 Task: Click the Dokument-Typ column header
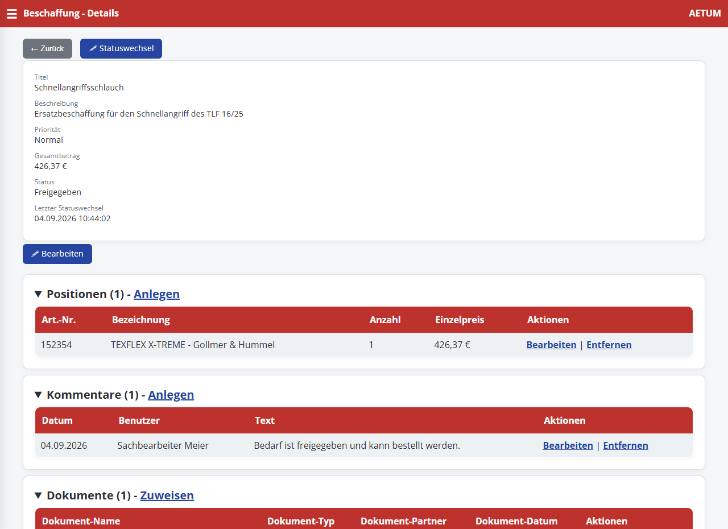pyautogui.click(x=301, y=521)
